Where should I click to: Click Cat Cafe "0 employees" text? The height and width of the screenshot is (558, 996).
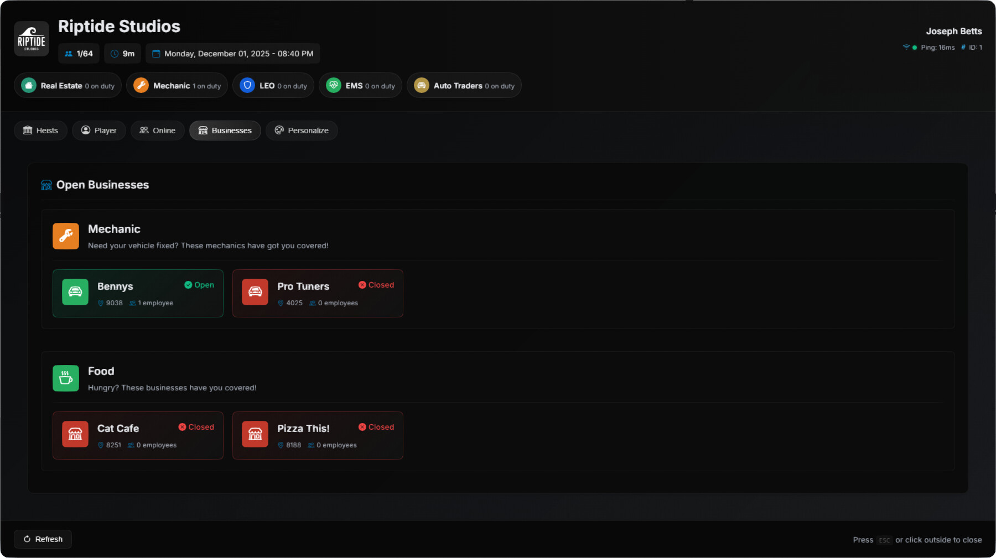[x=157, y=445]
